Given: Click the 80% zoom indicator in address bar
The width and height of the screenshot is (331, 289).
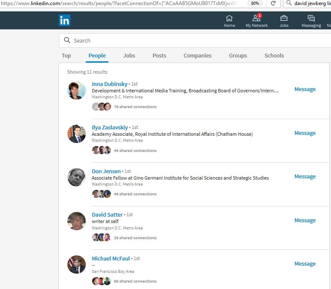Looking at the screenshot, I should point(255,3).
